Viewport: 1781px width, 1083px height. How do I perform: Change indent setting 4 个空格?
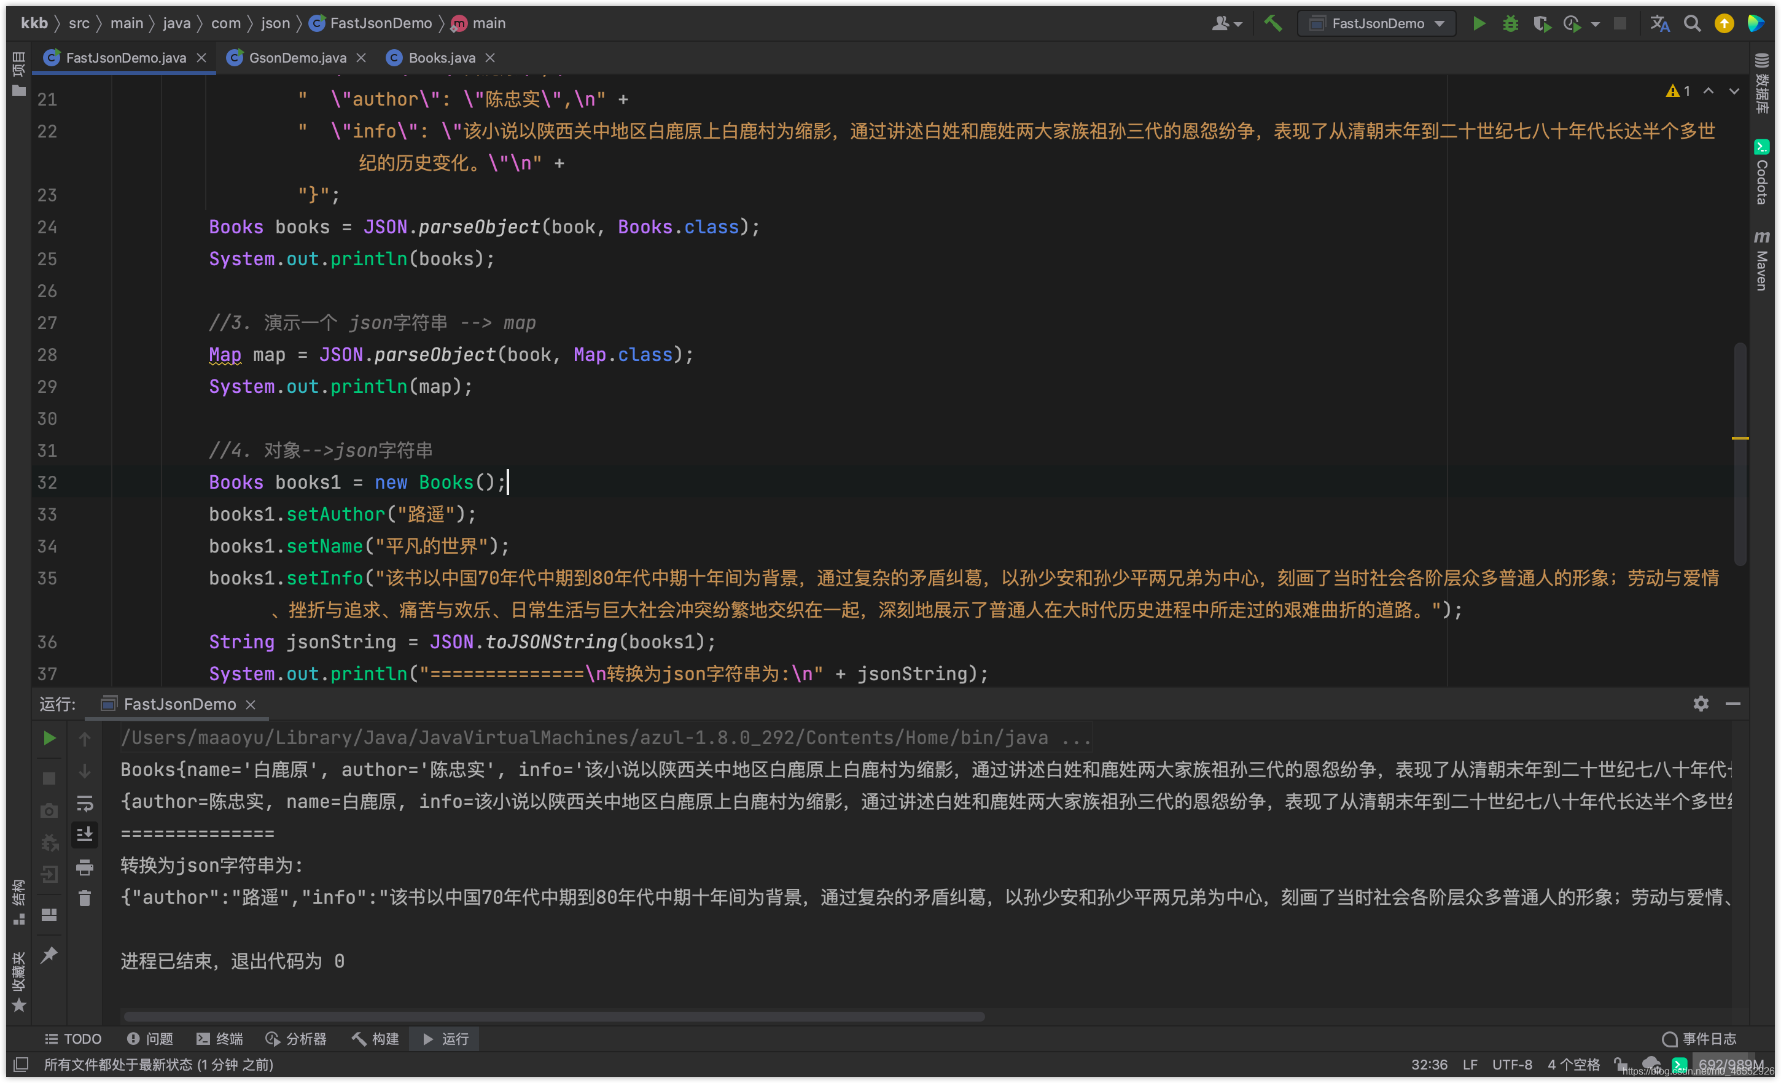coord(1573,1065)
